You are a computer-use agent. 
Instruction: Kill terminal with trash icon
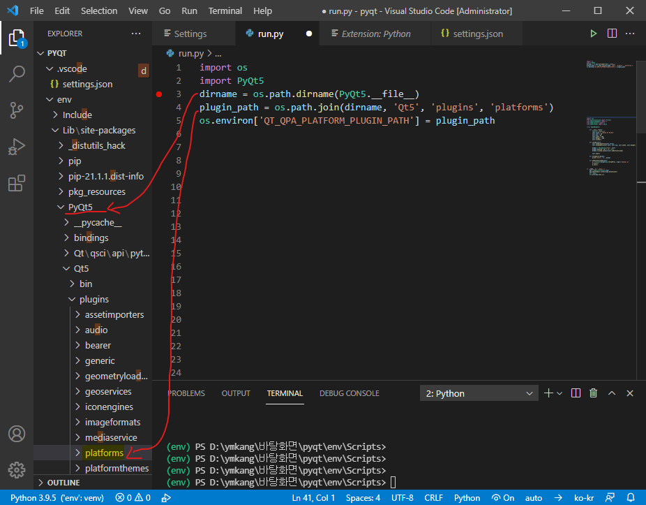point(593,393)
